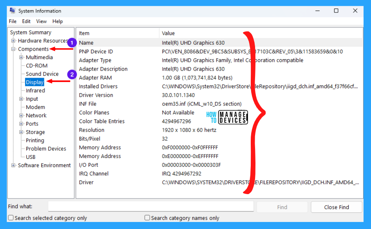Maximize the System Information window

(x=336, y=11)
